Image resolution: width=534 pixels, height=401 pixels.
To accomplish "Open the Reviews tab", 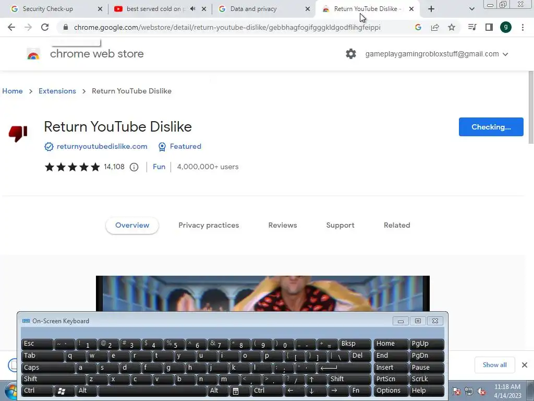I will [x=283, y=225].
